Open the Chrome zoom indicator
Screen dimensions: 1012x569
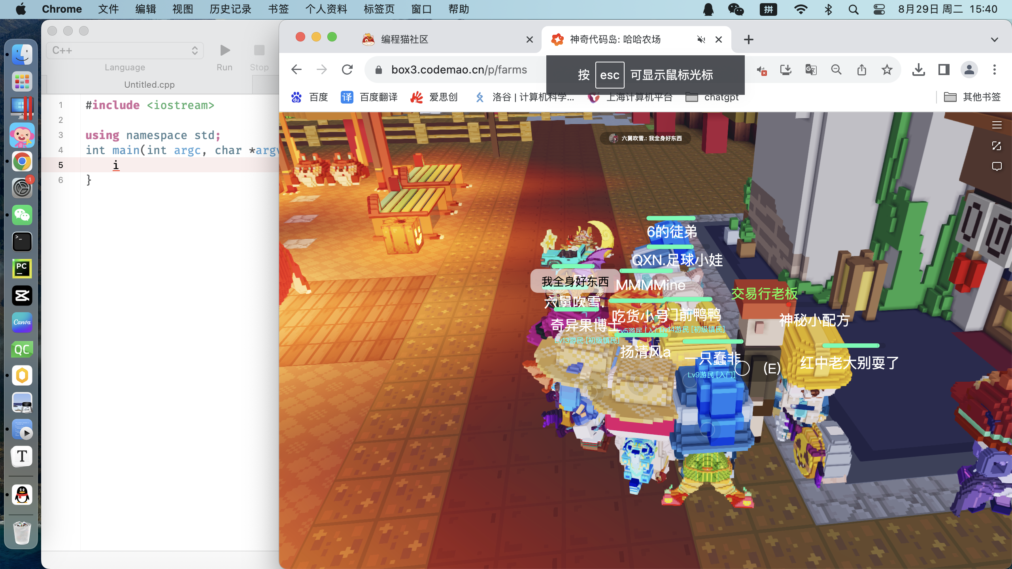[836, 70]
